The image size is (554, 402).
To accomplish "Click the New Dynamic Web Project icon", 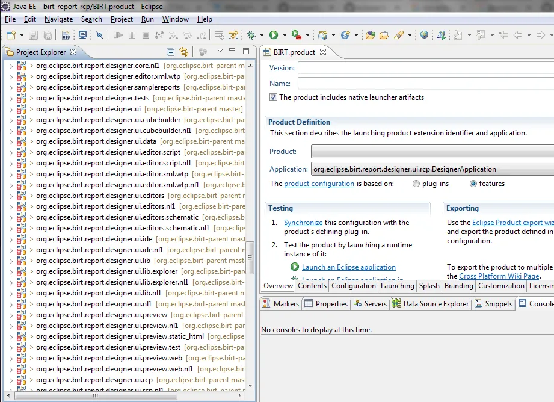I will click(322, 35).
